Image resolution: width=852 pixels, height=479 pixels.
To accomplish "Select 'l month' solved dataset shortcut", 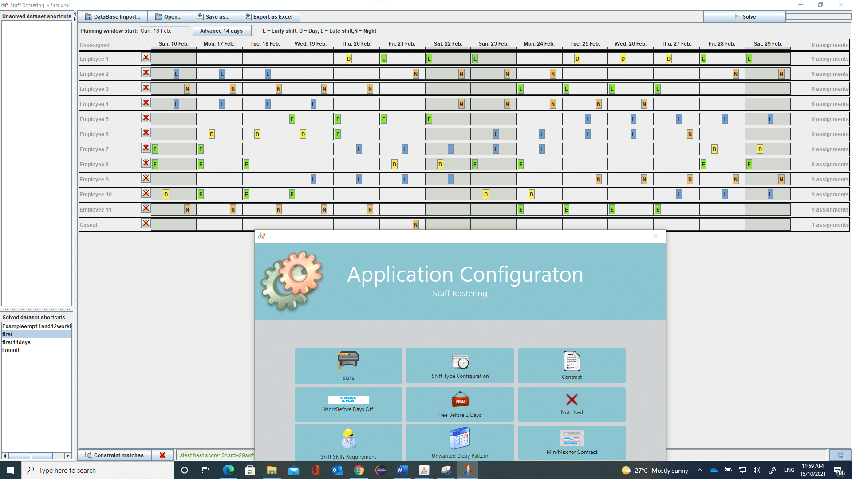I will tap(36, 350).
